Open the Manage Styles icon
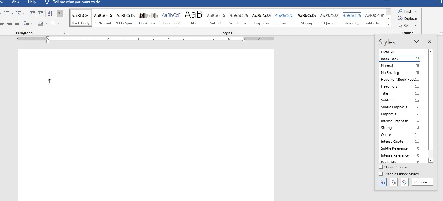Viewport: 443px width, 201px height. coord(405,182)
